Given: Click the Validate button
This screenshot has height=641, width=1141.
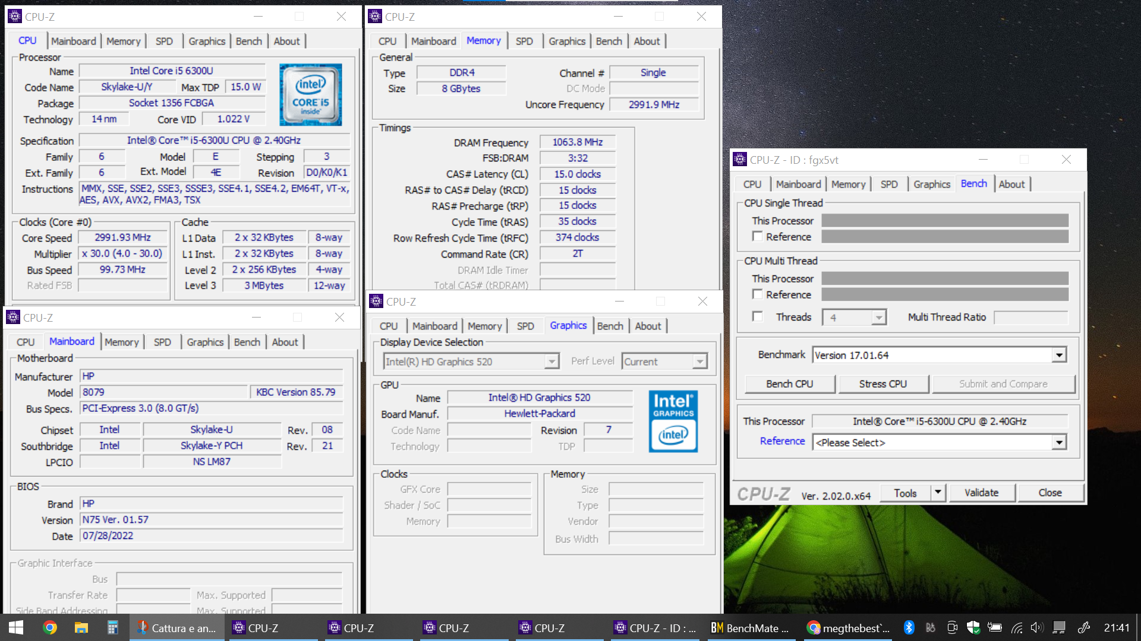Looking at the screenshot, I should click(x=982, y=493).
